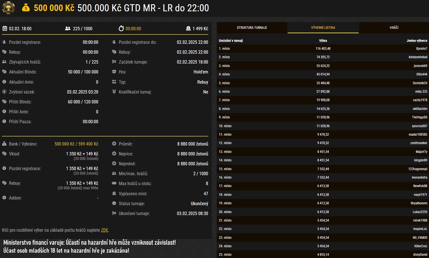Click player name zachy1978

pos(420,100)
